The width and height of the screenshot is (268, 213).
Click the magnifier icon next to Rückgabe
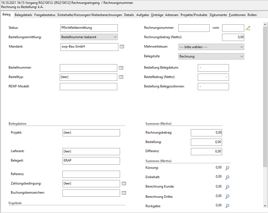pos(227,206)
